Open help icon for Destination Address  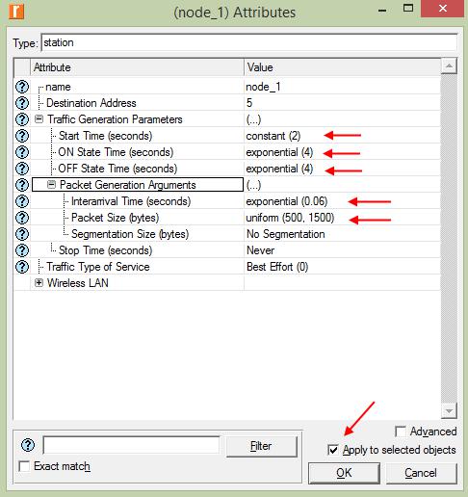click(22, 103)
